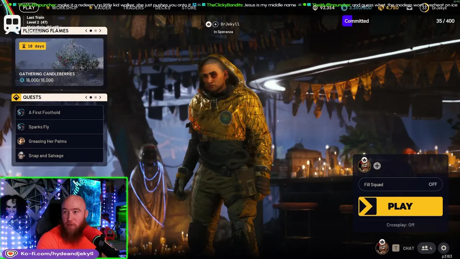The image size is (460, 259).
Task: Click Crossplay: Off setting
Action: click(x=400, y=225)
